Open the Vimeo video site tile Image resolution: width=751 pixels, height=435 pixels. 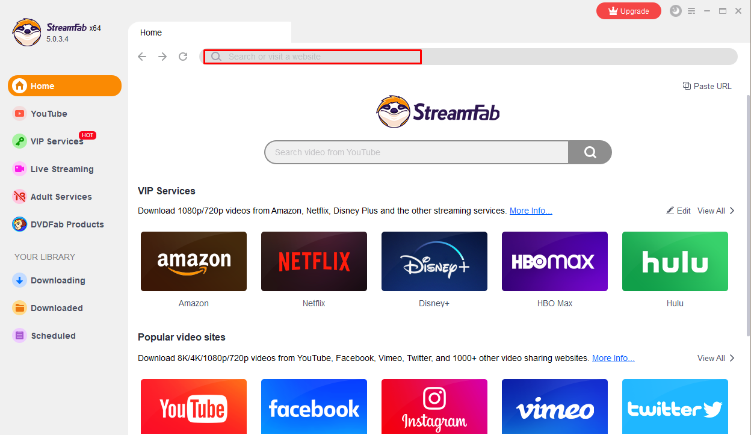[x=555, y=407]
